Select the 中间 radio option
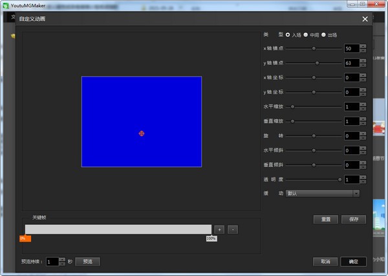 [x=306, y=35]
